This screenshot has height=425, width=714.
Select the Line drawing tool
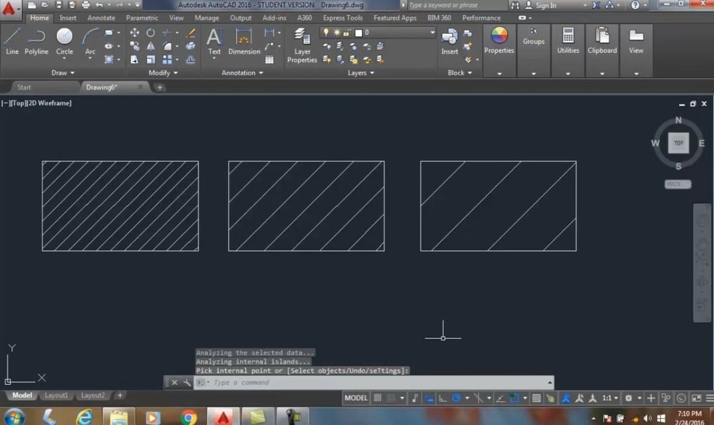pos(12,42)
